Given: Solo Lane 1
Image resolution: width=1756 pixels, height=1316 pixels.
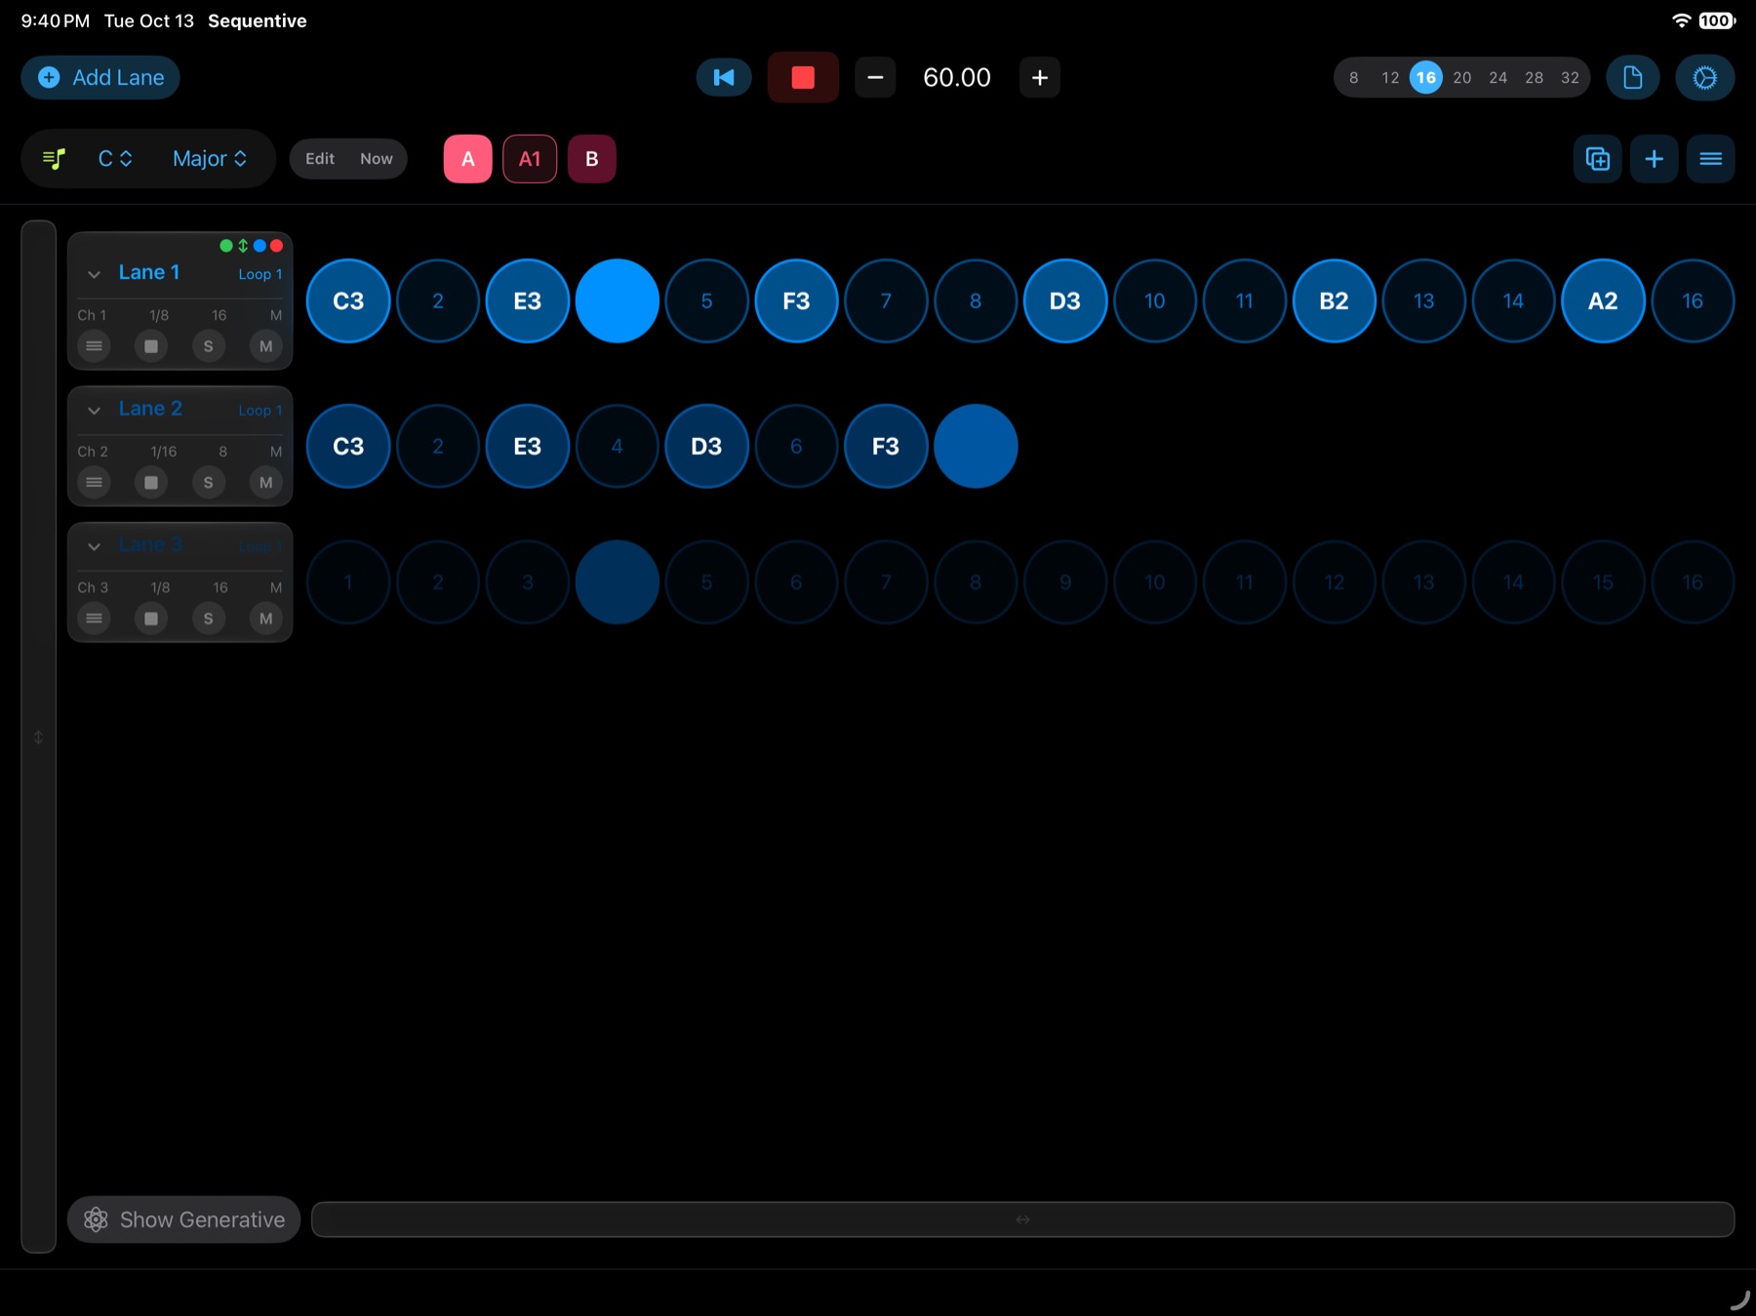Looking at the screenshot, I should pyautogui.click(x=208, y=346).
